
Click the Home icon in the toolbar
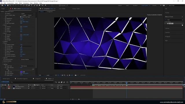pos(2,5)
